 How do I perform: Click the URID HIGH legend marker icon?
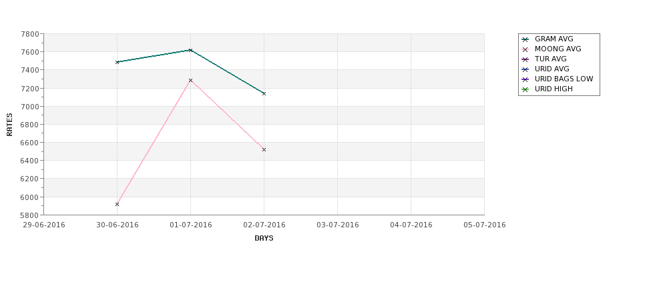pyautogui.click(x=525, y=89)
